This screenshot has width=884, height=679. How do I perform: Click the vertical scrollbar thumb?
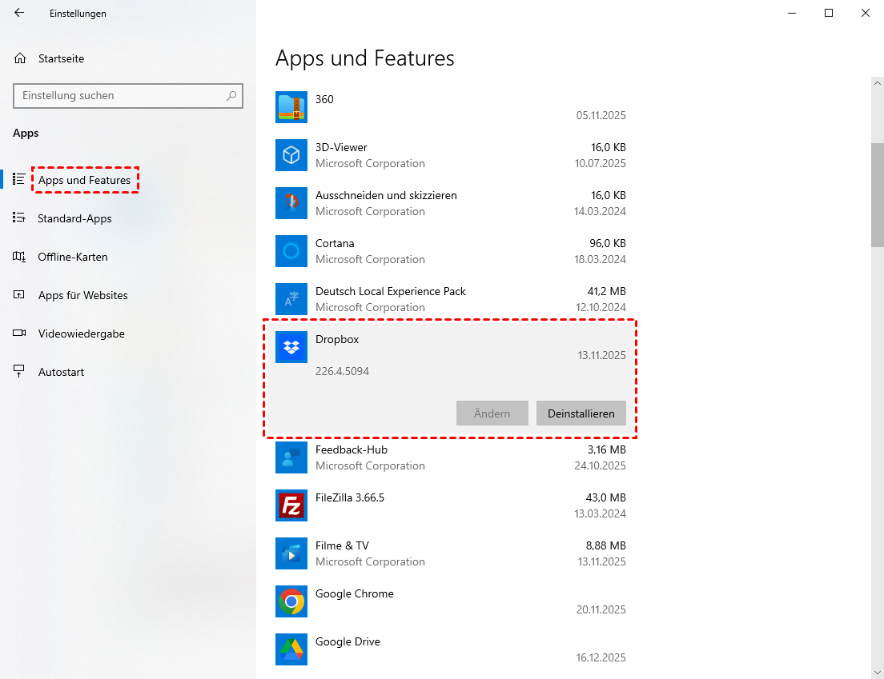tap(878, 195)
